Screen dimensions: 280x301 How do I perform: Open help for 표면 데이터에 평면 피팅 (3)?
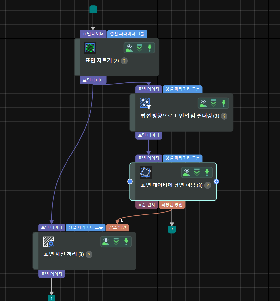pyautogui.click(x=208, y=185)
